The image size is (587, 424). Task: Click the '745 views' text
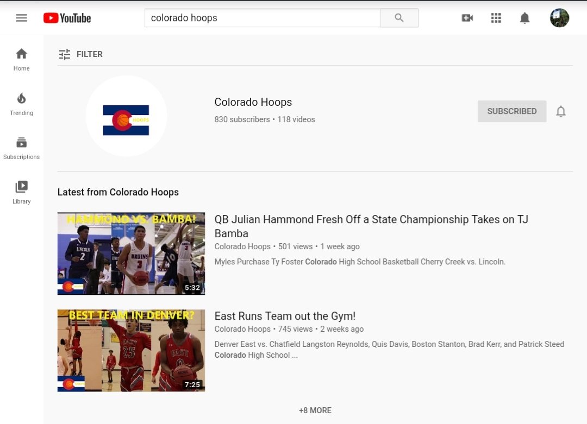point(295,329)
